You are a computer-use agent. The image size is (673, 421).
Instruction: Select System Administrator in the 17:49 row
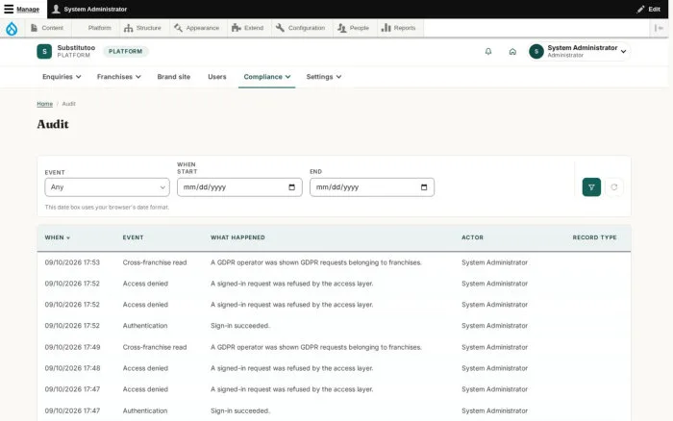[494, 347]
